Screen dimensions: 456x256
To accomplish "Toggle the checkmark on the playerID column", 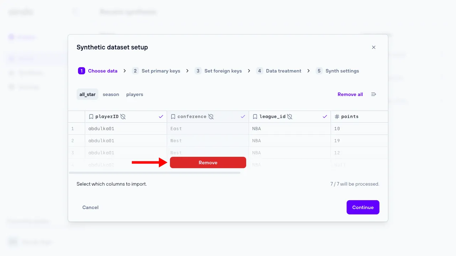I will 161,117.
